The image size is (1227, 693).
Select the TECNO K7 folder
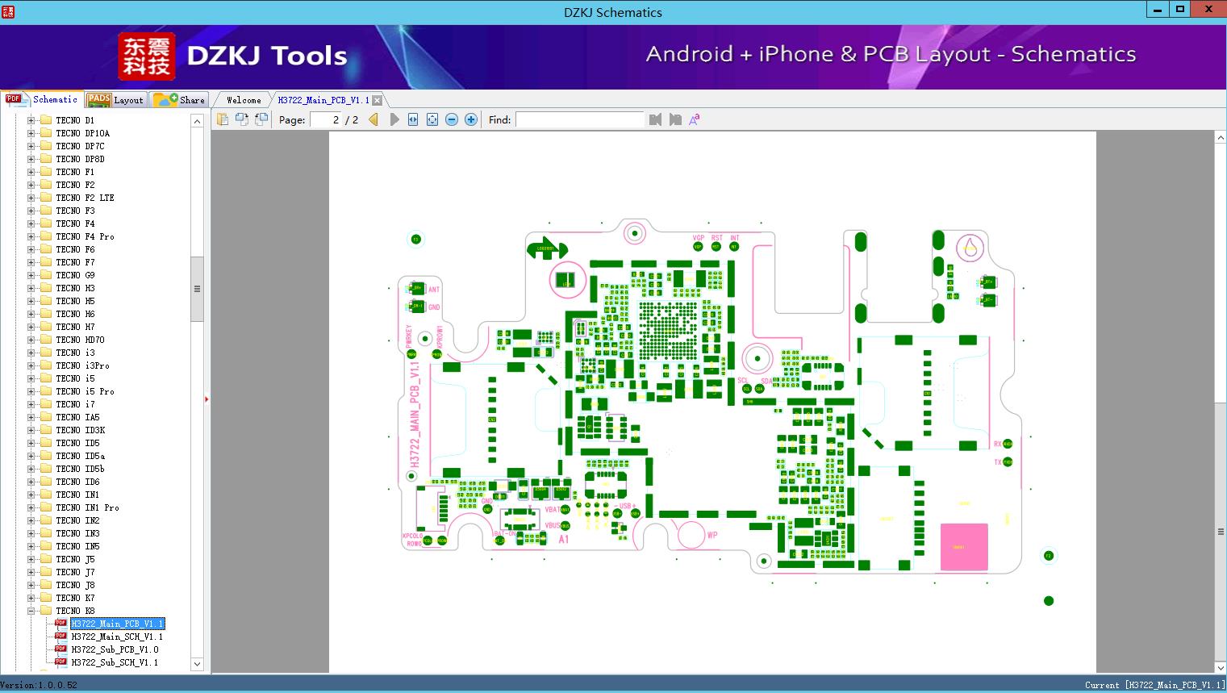click(x=75, y=598)
